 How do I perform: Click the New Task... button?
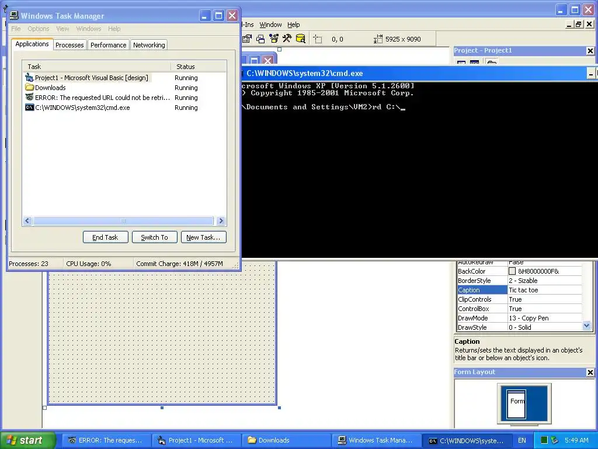pos(203,237)
